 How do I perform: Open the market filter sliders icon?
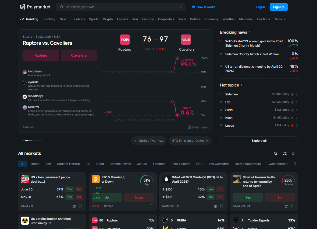285,154
